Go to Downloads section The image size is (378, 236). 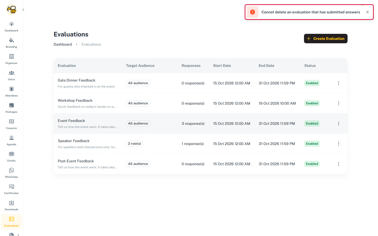point(12,206)
